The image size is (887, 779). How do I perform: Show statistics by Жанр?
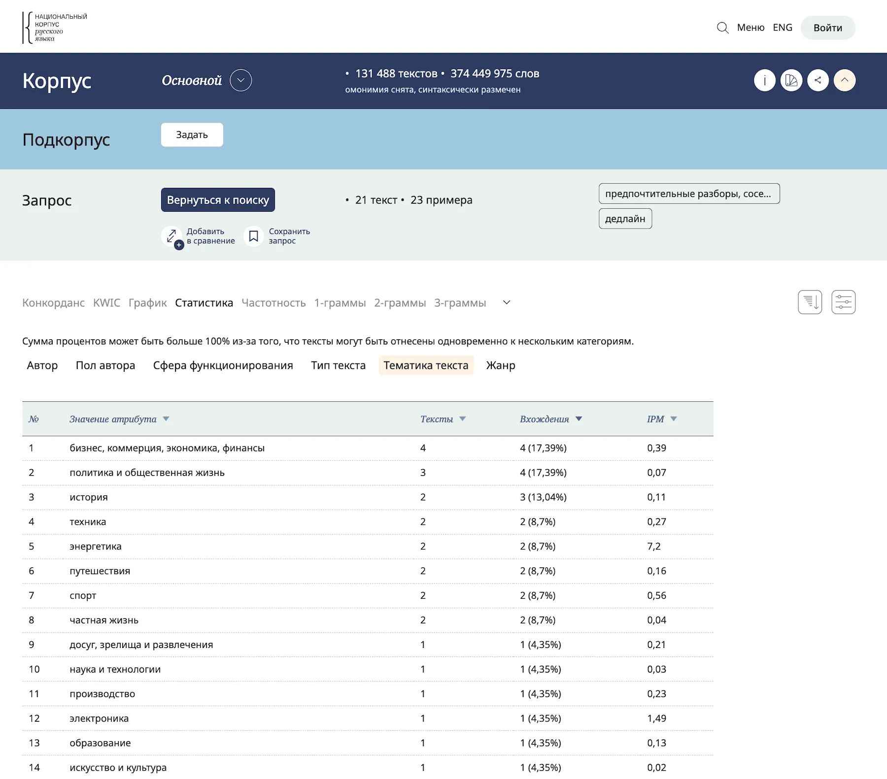501,365
